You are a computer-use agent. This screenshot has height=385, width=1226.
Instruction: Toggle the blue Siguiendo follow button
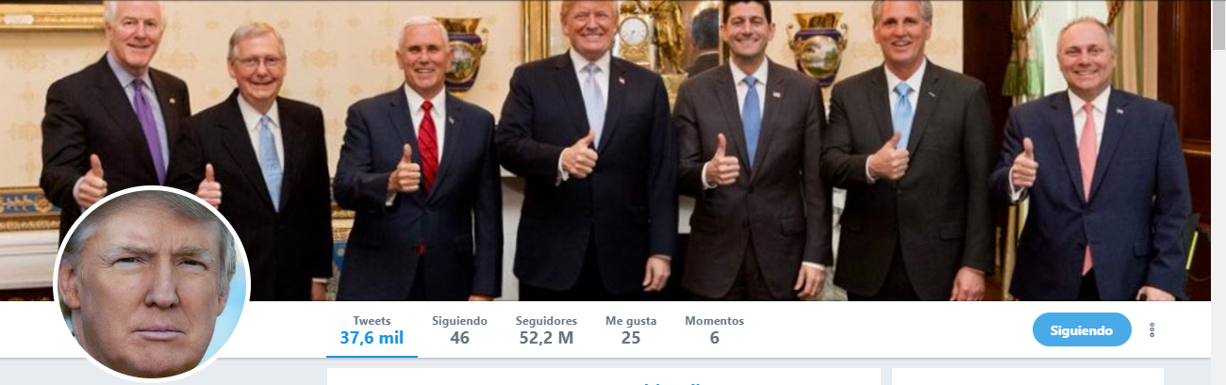[x=1082, y=330]
